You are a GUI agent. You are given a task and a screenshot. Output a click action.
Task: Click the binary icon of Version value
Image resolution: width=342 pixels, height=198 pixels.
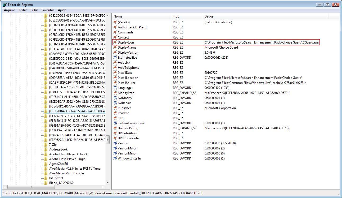pyautogui.click(x=115, y=143)
